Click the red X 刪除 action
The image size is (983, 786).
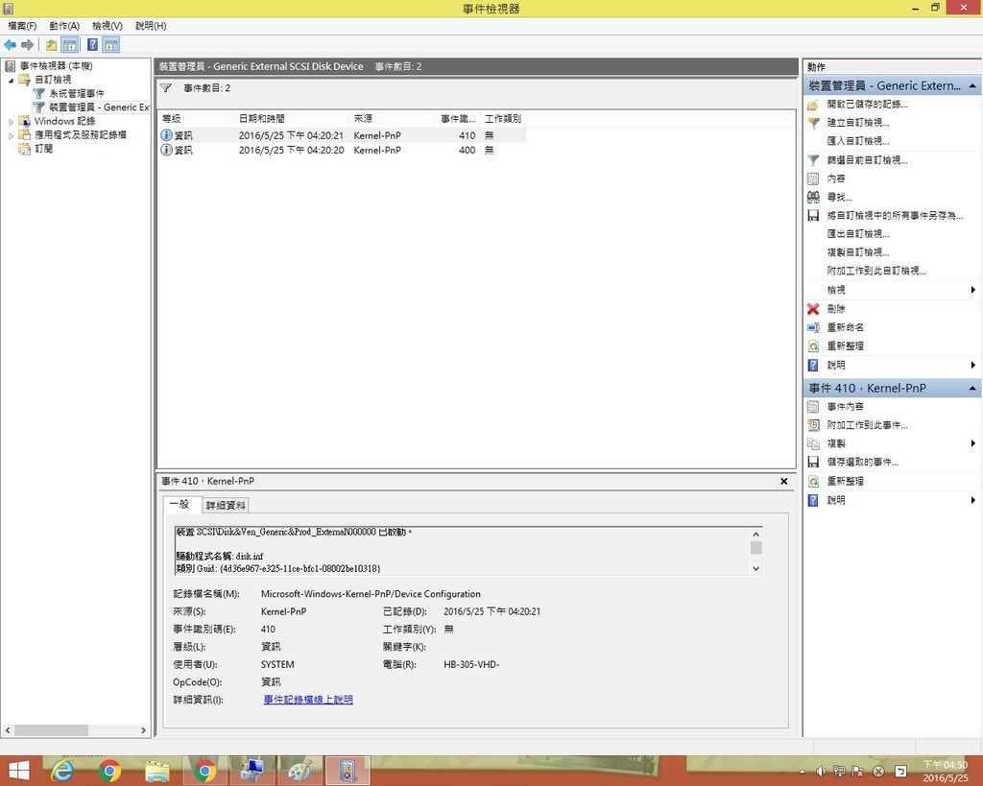(x=835, y=309)
